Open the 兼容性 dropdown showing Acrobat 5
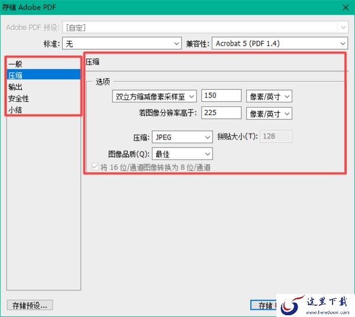The image size is (355, 317). (x=280, y=43)
